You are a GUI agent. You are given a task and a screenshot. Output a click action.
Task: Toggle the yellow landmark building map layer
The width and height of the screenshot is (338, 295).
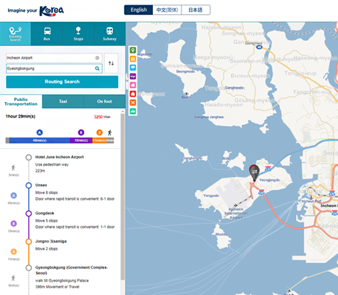(133, 59)
